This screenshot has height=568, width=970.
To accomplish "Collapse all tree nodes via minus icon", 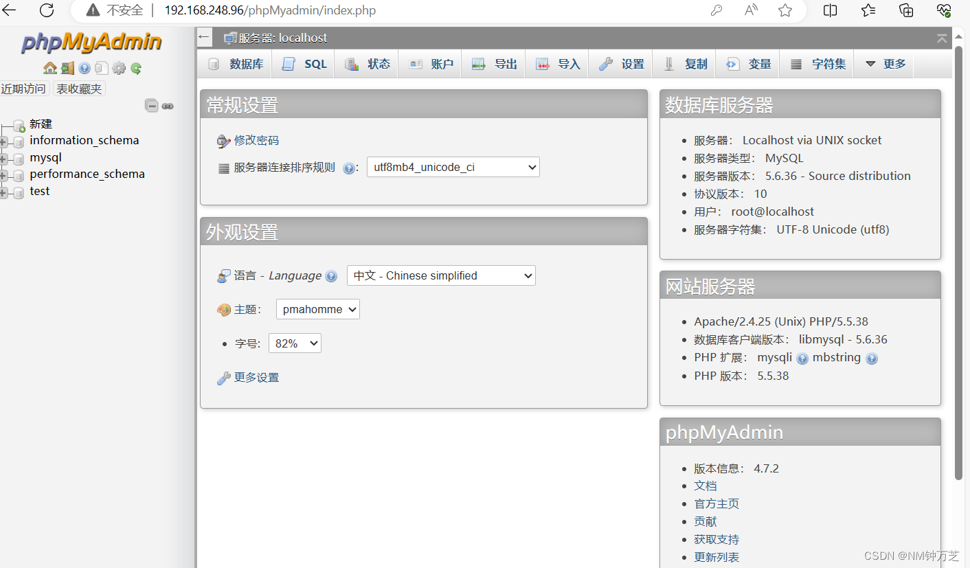I will 152,106.
